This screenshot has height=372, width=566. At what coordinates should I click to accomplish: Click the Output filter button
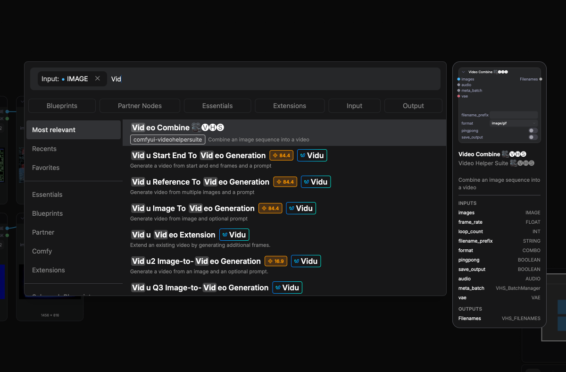[413, 105]
